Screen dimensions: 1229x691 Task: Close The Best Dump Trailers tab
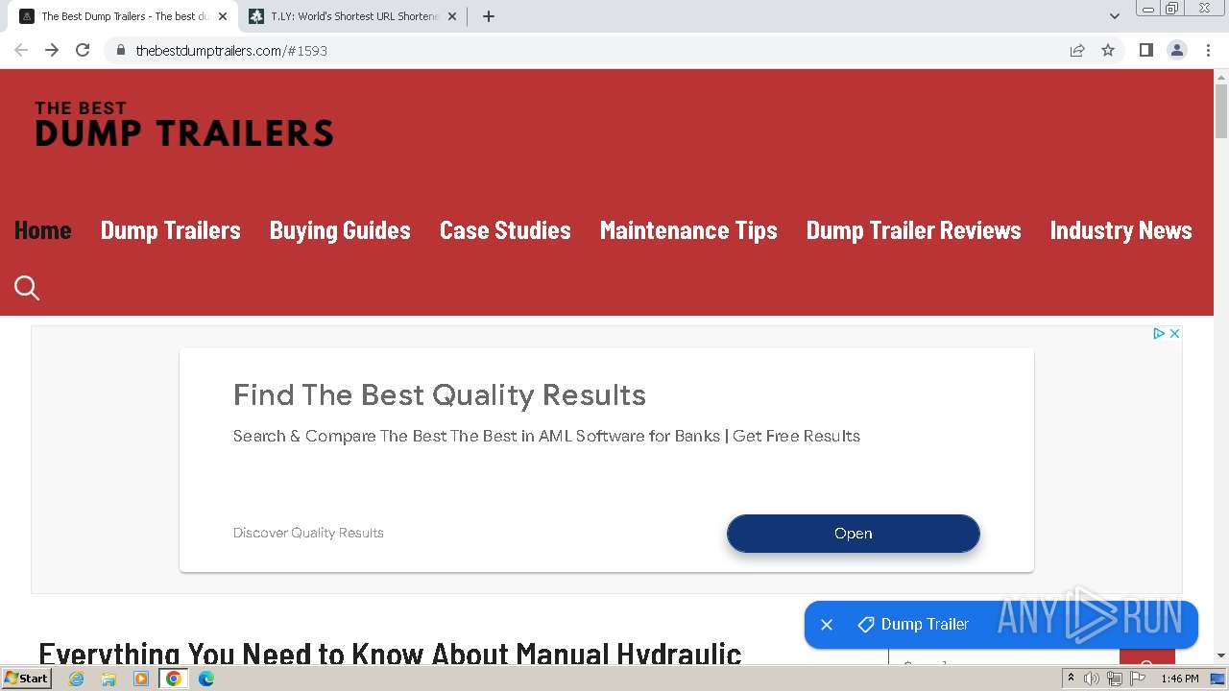click(x=222, y=16)
